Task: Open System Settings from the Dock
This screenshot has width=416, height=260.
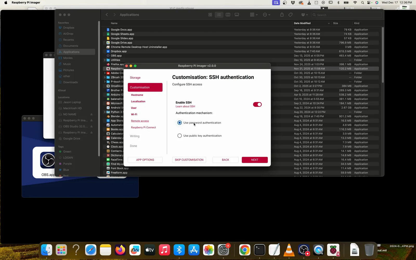Action: (x=223, y=250)
